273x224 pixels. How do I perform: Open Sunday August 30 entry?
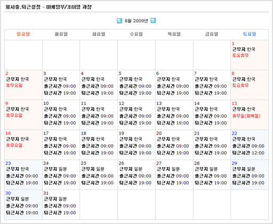click(23, 205)
